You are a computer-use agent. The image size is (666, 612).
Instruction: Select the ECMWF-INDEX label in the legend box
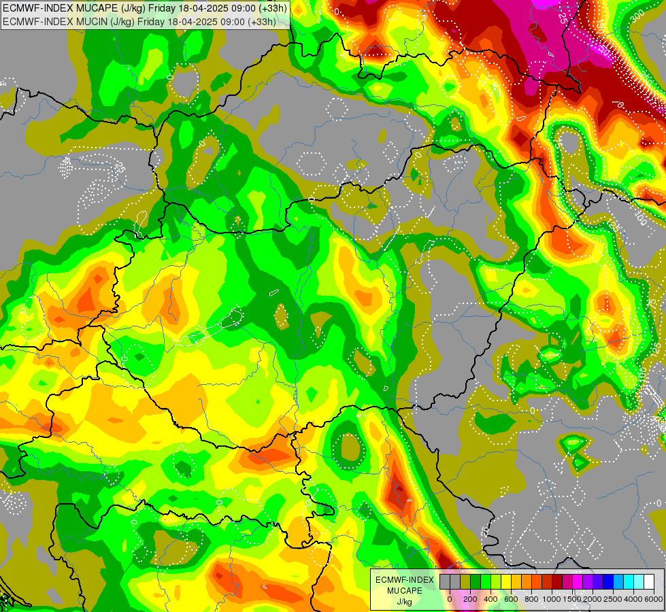(404, 580)
